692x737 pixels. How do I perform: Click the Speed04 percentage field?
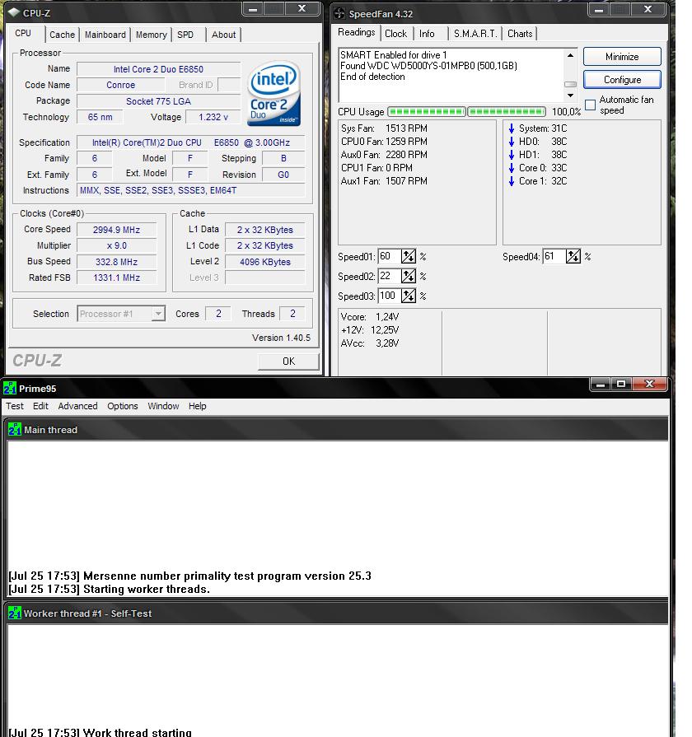(x=554, y=256)
